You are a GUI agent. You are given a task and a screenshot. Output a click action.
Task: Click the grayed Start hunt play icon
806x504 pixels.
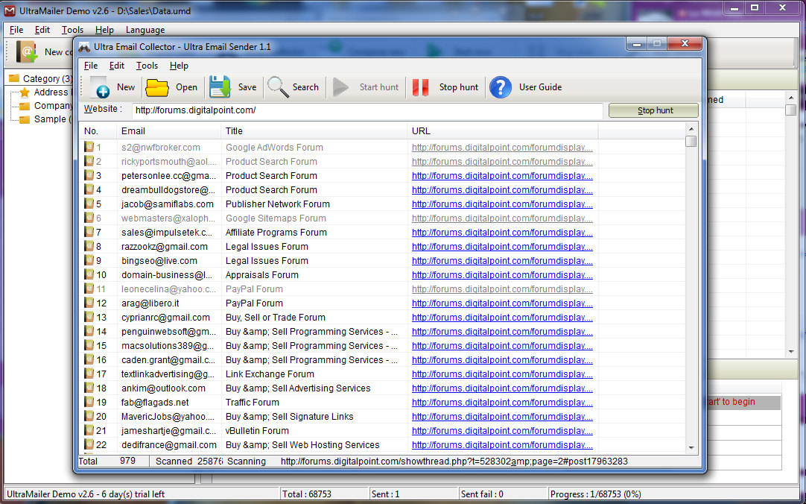(x=341, y=87)
